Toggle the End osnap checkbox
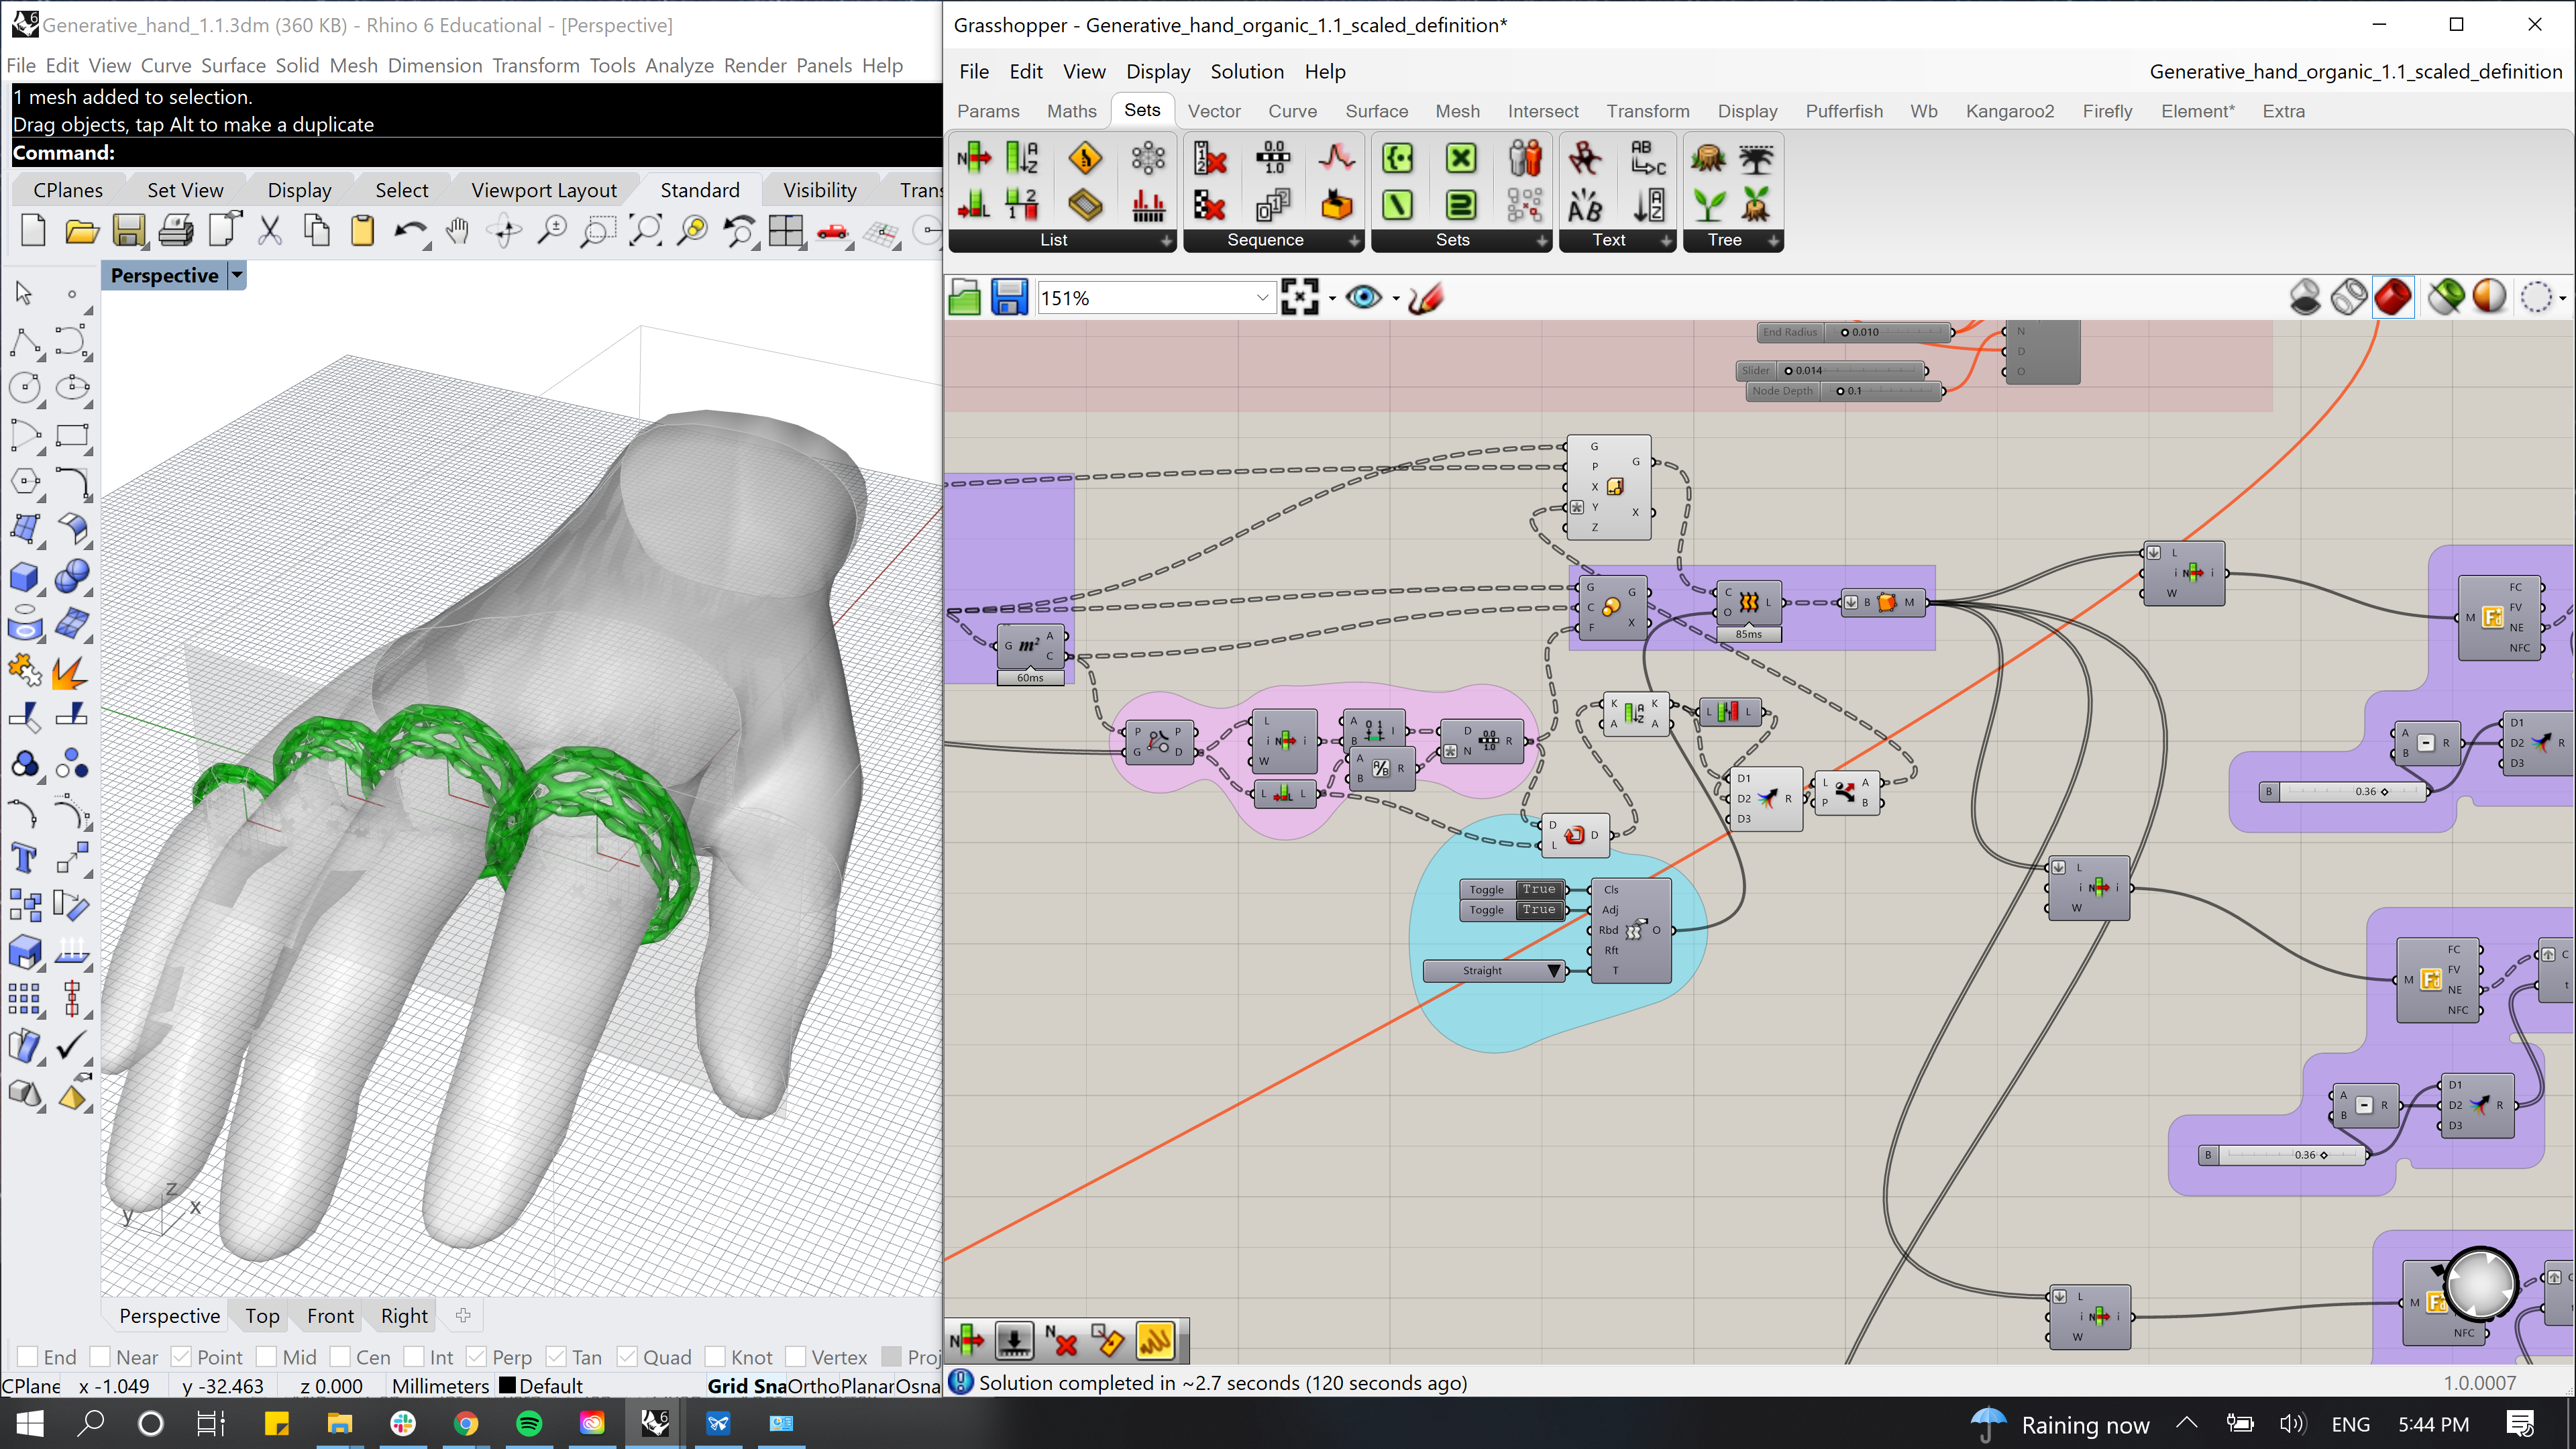Screen dimensions: 2576x1449 (27, 1357)
